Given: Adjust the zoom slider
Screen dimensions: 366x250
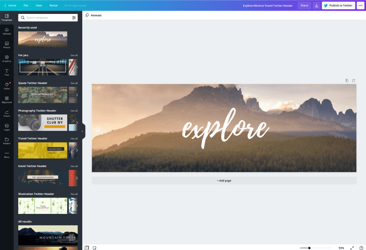Looking at the screenshot, I should coord(309,247).
